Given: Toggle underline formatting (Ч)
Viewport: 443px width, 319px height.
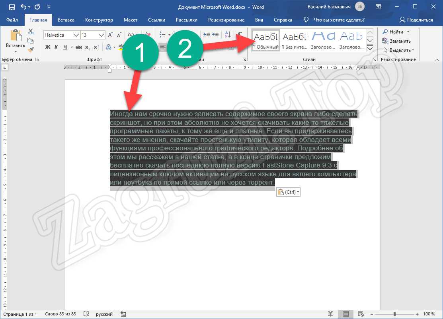Looking at the screenshot, I should tap(65, 47).
